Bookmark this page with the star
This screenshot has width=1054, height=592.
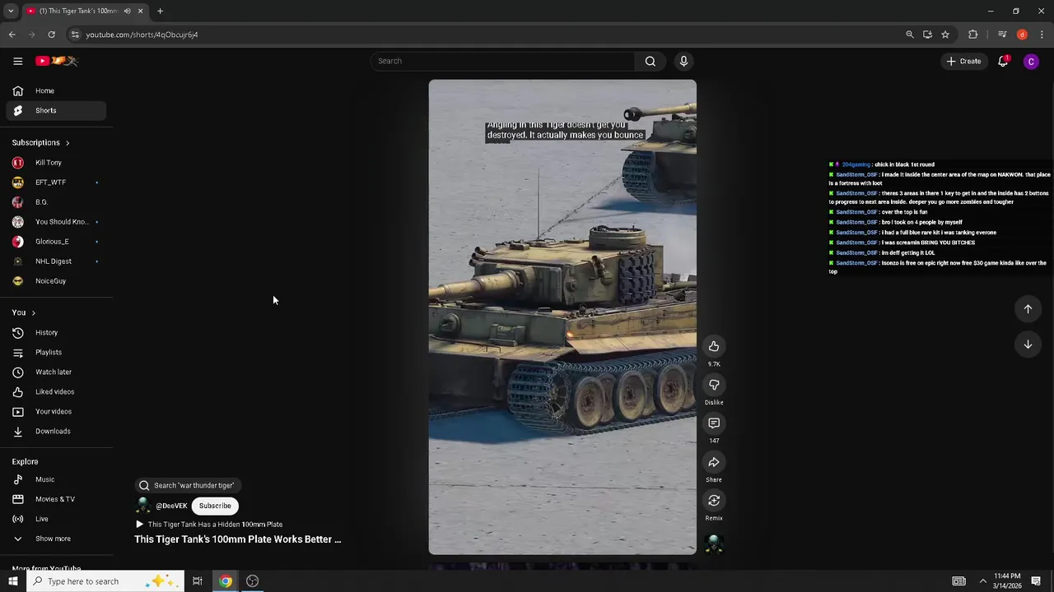click(x=945, y=35)
